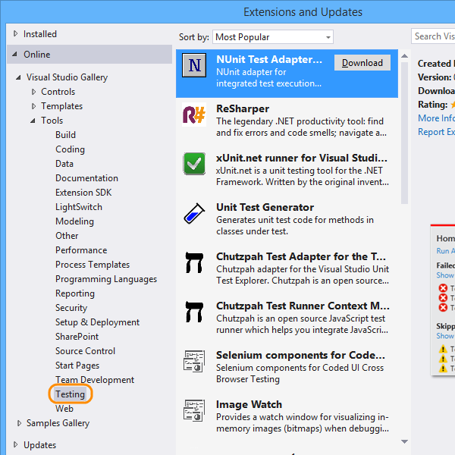This screenshot has width=455, height=455.
Task: Click the Search input field
Action: click(x=434, y=36)
